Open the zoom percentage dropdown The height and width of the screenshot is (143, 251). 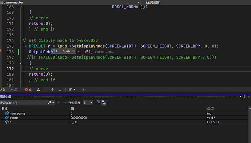click(12, 90)
